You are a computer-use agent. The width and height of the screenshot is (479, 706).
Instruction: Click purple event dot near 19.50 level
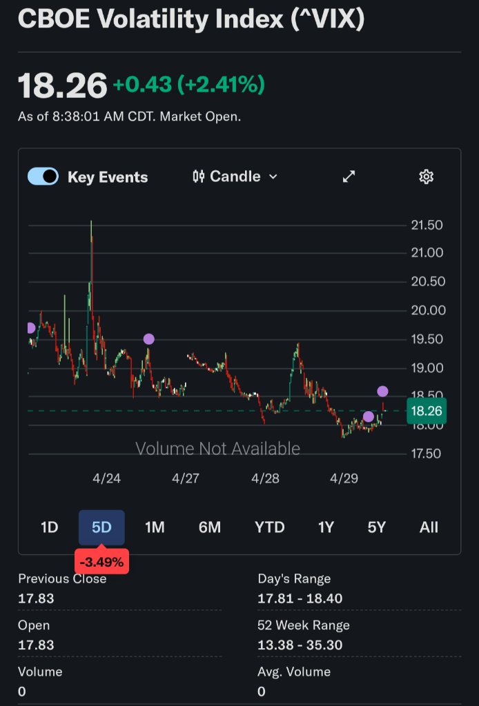[x=148, y=339]
